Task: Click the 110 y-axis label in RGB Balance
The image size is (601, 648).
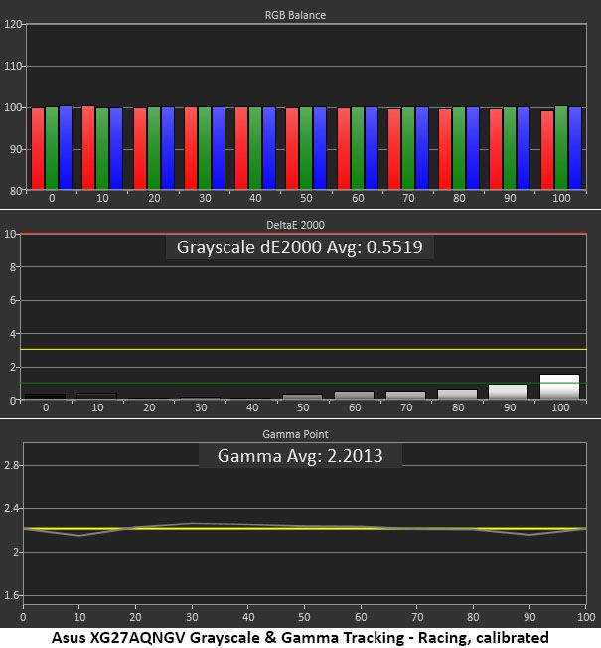Action: (x=13, y=66)
